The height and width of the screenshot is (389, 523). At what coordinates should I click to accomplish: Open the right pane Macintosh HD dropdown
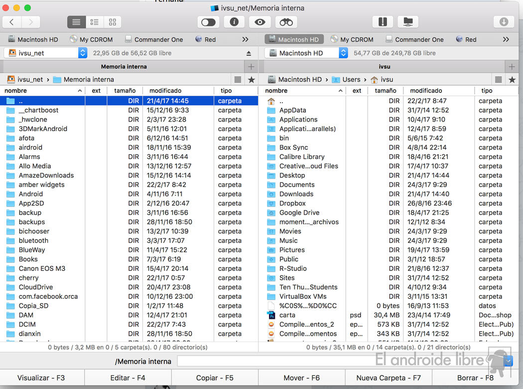(343, 53)
